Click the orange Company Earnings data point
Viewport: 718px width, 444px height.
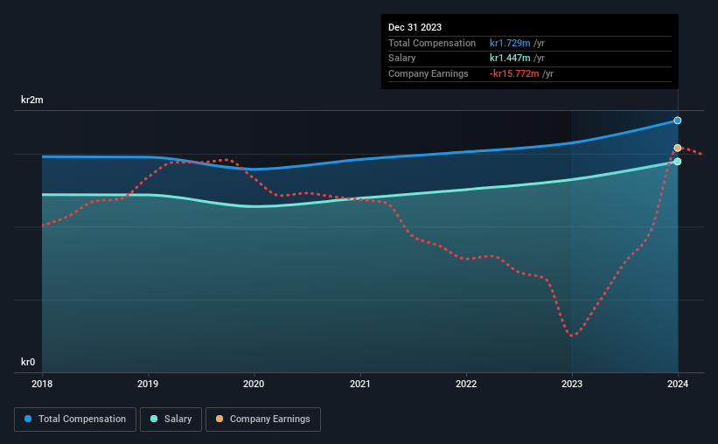(677, 148)
